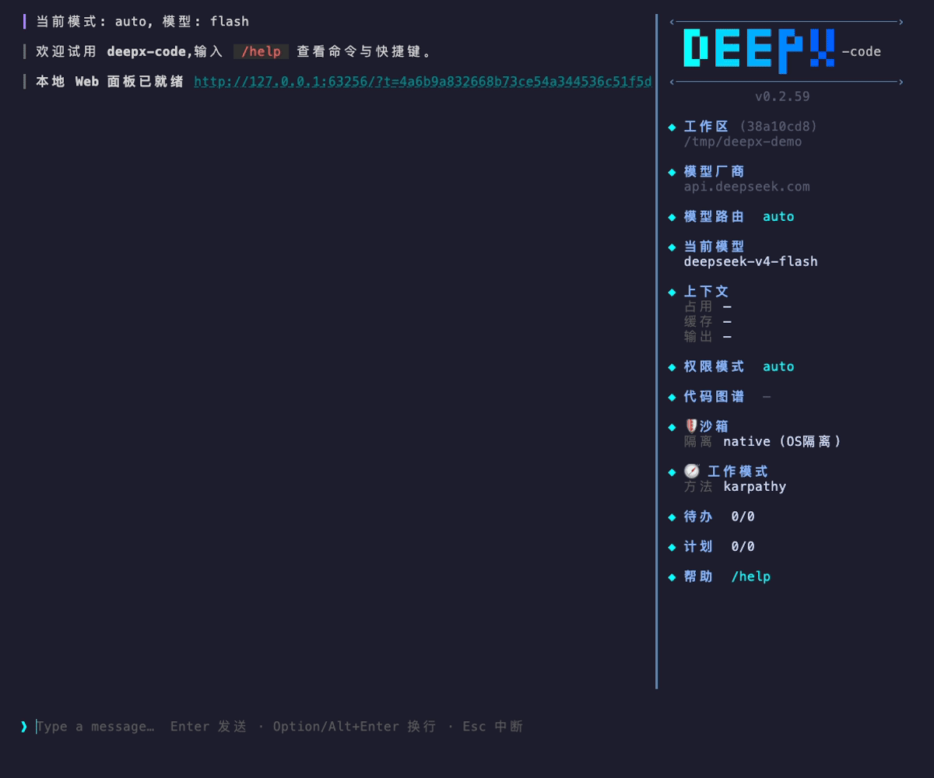Click the 待办 0/0 counter
The image size is (934, 778).
(x=719, y=517)
